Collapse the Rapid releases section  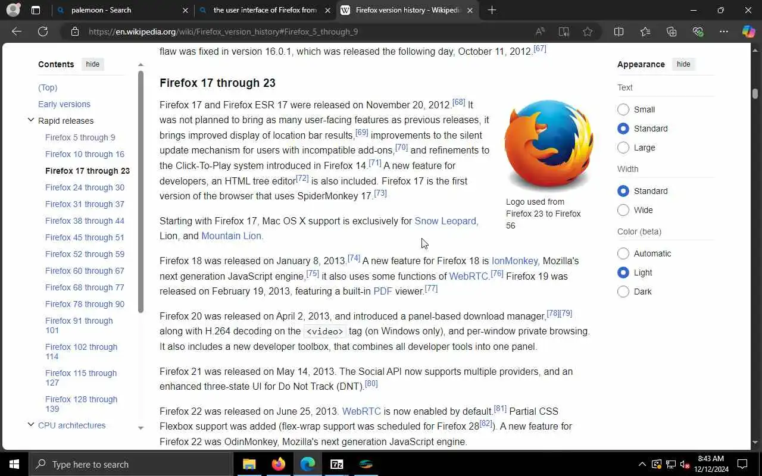(x=30, y=120)
